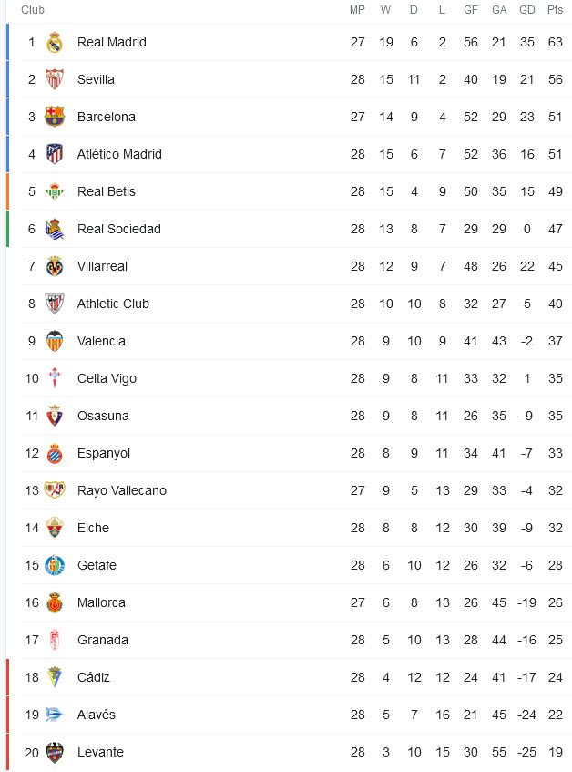The height and width of the screenshot is (772, 572).
Task: Click the Sevilla club crest
Action: click(55, 79)
